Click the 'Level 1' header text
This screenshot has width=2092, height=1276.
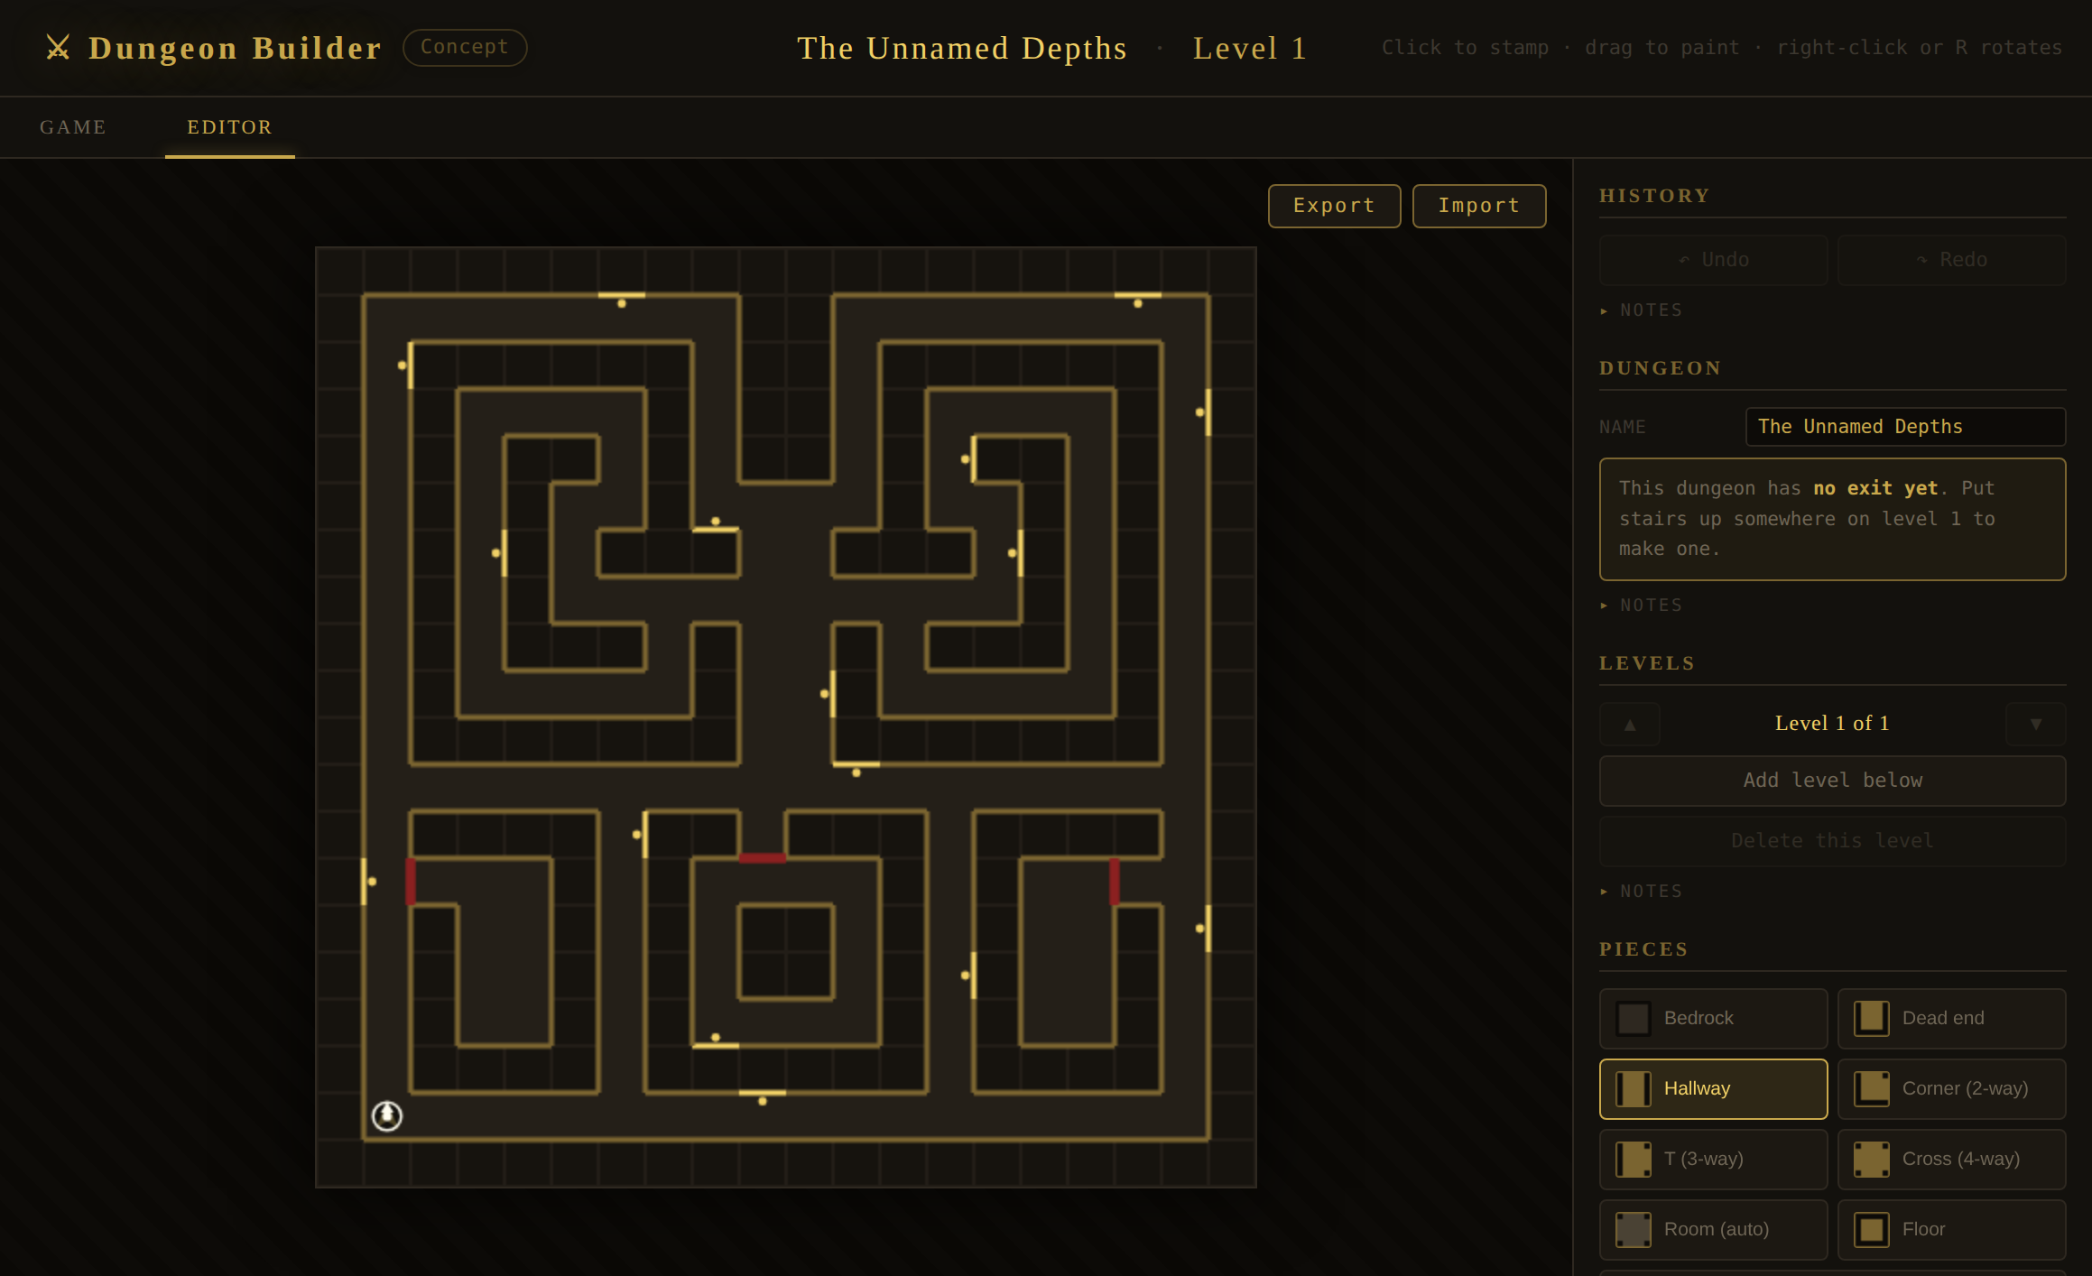click(x=1250, y=48)
